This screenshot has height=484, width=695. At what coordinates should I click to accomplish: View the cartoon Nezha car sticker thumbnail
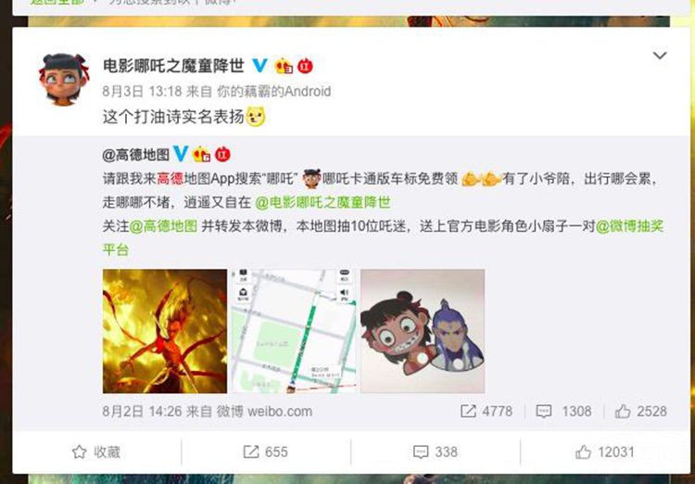pos(423,331)
